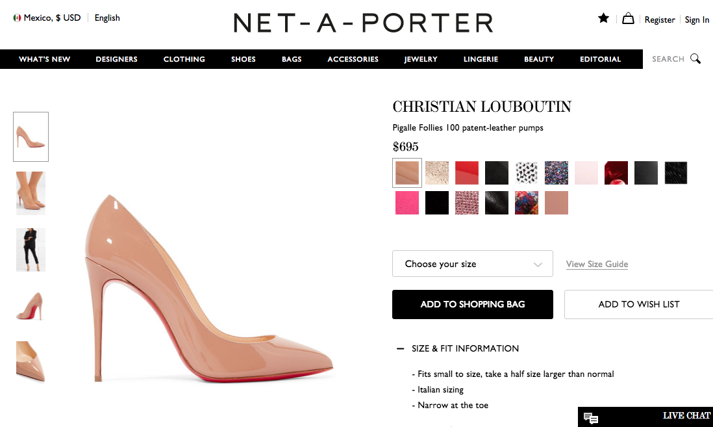Open the Choose your size dropdown
The width and height of the screenshot is (713, 427).
(472, 264)
